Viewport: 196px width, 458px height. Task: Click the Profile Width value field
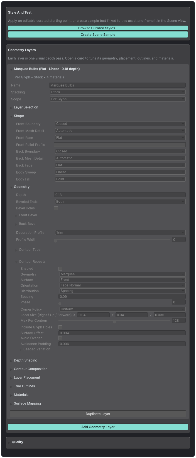coord(179,239)
